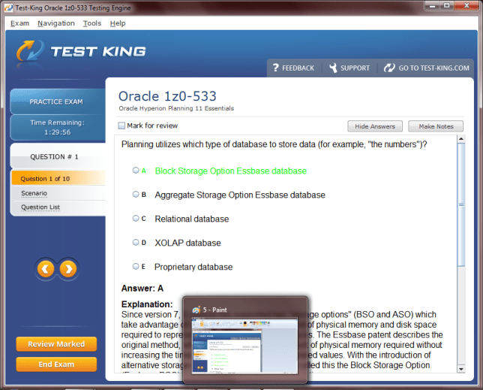Viewport: 483px width, 390px height.
Task: Pick answer E Proprietary database
Action: (x=136, y=266)
